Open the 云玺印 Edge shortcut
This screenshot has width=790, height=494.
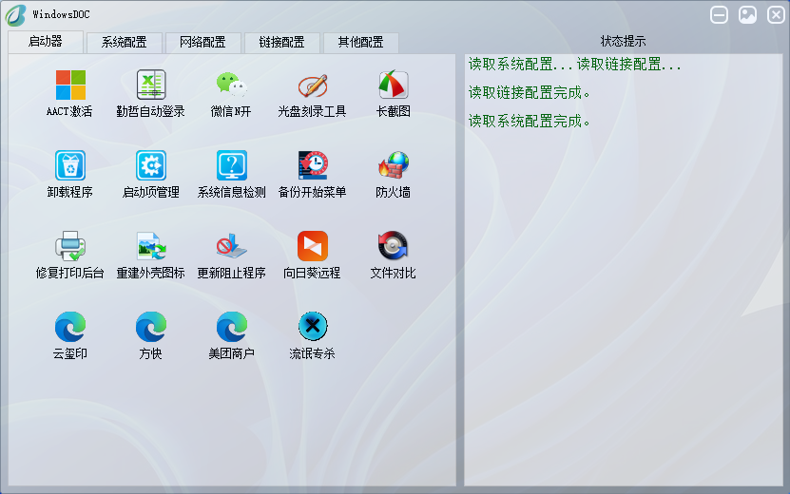(x=70, y=327)
